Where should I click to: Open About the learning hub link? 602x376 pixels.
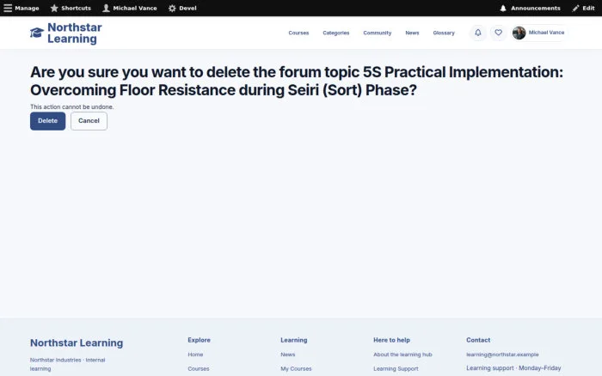pos(402,355)
